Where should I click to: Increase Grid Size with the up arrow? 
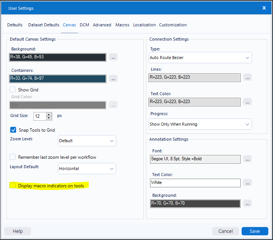click(x=49, y=114)
